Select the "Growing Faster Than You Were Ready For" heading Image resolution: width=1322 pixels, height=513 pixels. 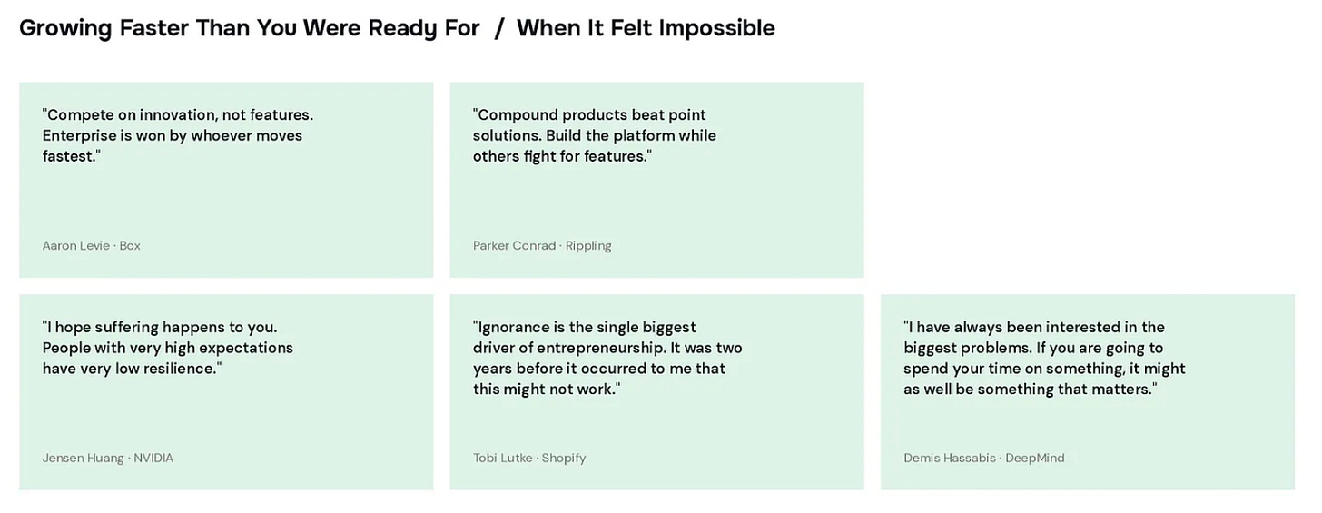pos(249,28)
